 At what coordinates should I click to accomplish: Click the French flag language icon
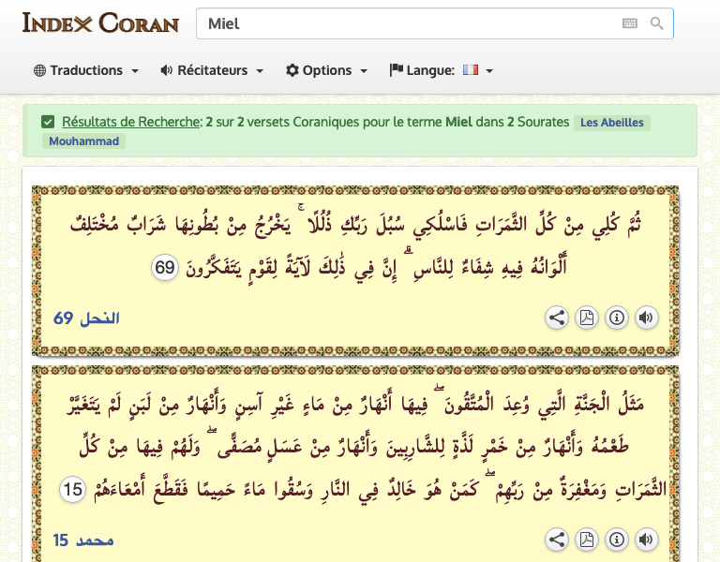[471, 69]
